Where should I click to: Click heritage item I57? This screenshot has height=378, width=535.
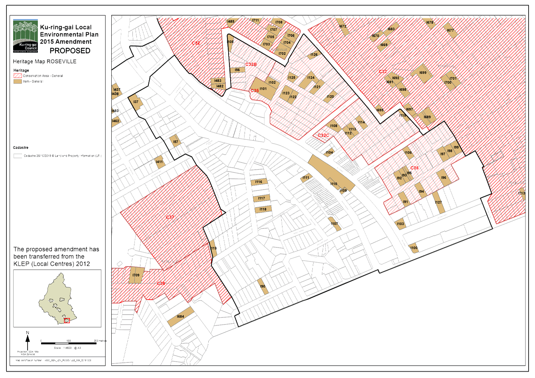175,141
